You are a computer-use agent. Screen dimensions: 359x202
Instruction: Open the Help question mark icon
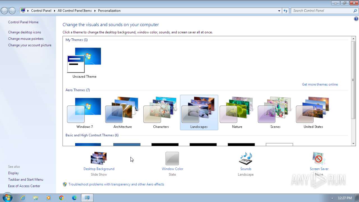click(356, 19)
